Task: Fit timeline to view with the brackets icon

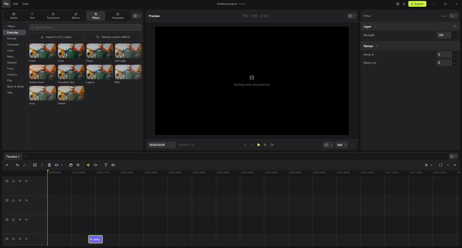Action: click(441, 165)
